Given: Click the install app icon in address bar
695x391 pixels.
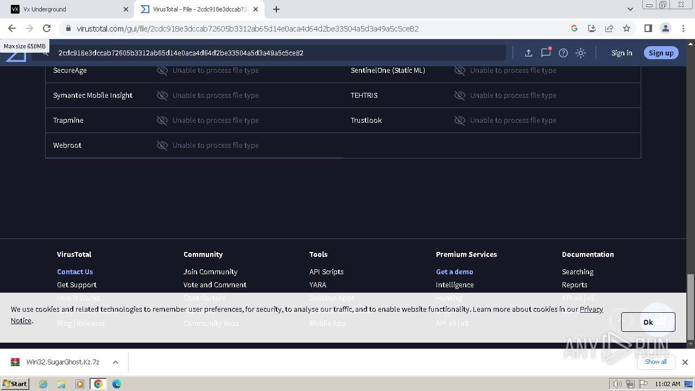Looking at the screenshot, I should [592, 28].
